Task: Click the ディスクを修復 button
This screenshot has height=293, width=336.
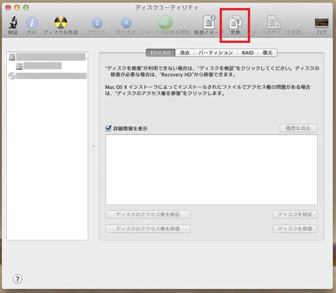Action: 295,229
